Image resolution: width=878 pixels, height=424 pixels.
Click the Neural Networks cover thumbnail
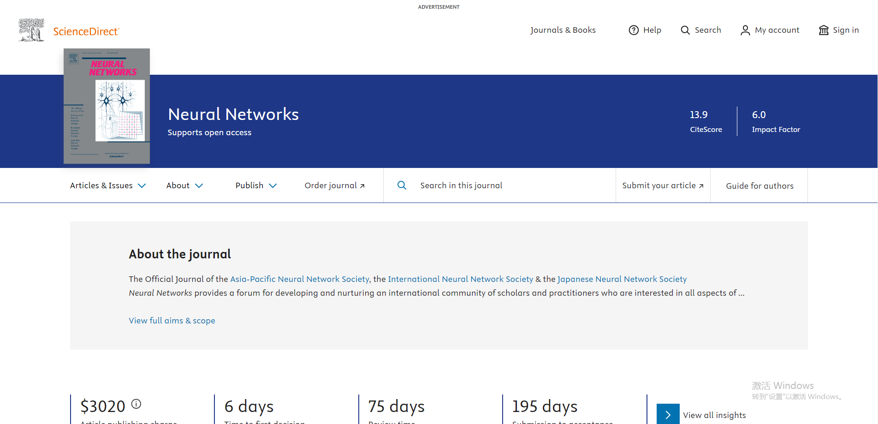[107, 106]
